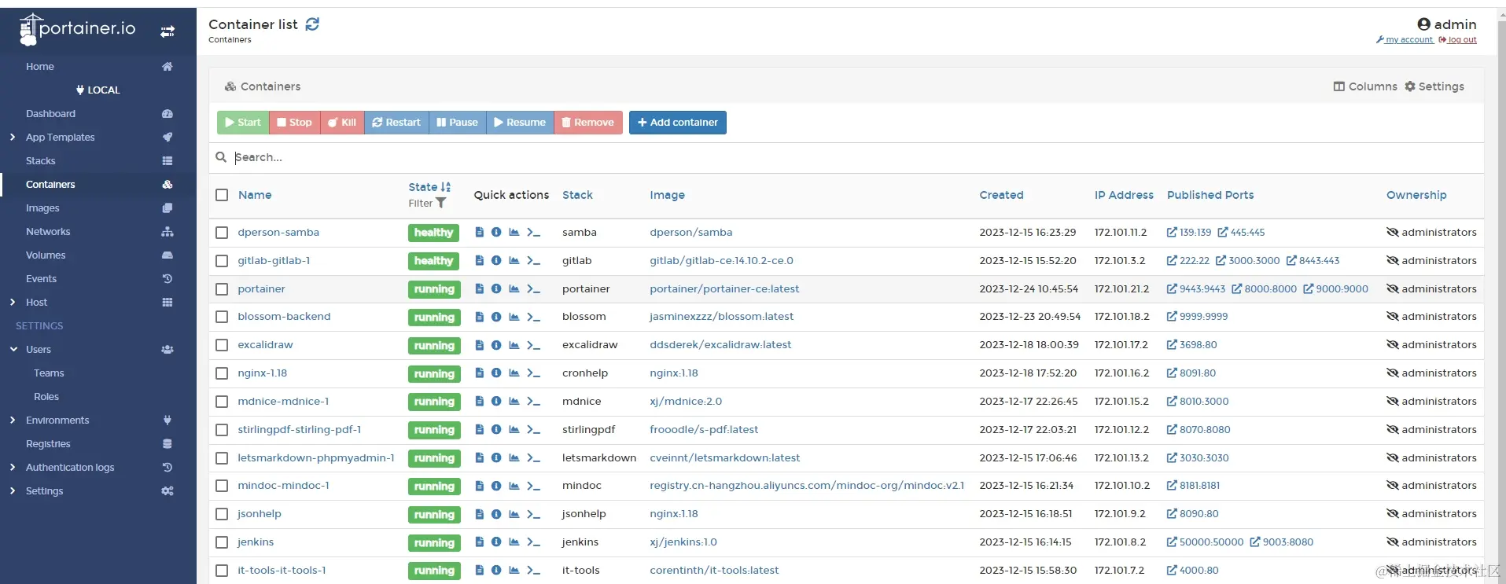Click the Restart button
This screenshot has width=1506, height=584.
pos(396,123)
